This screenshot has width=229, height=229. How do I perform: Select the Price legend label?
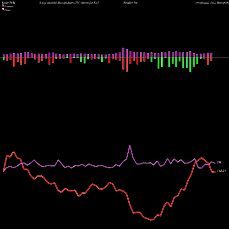coord(7,10)
